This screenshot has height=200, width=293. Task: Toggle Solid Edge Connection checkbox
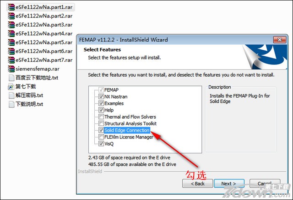(101, 130)
